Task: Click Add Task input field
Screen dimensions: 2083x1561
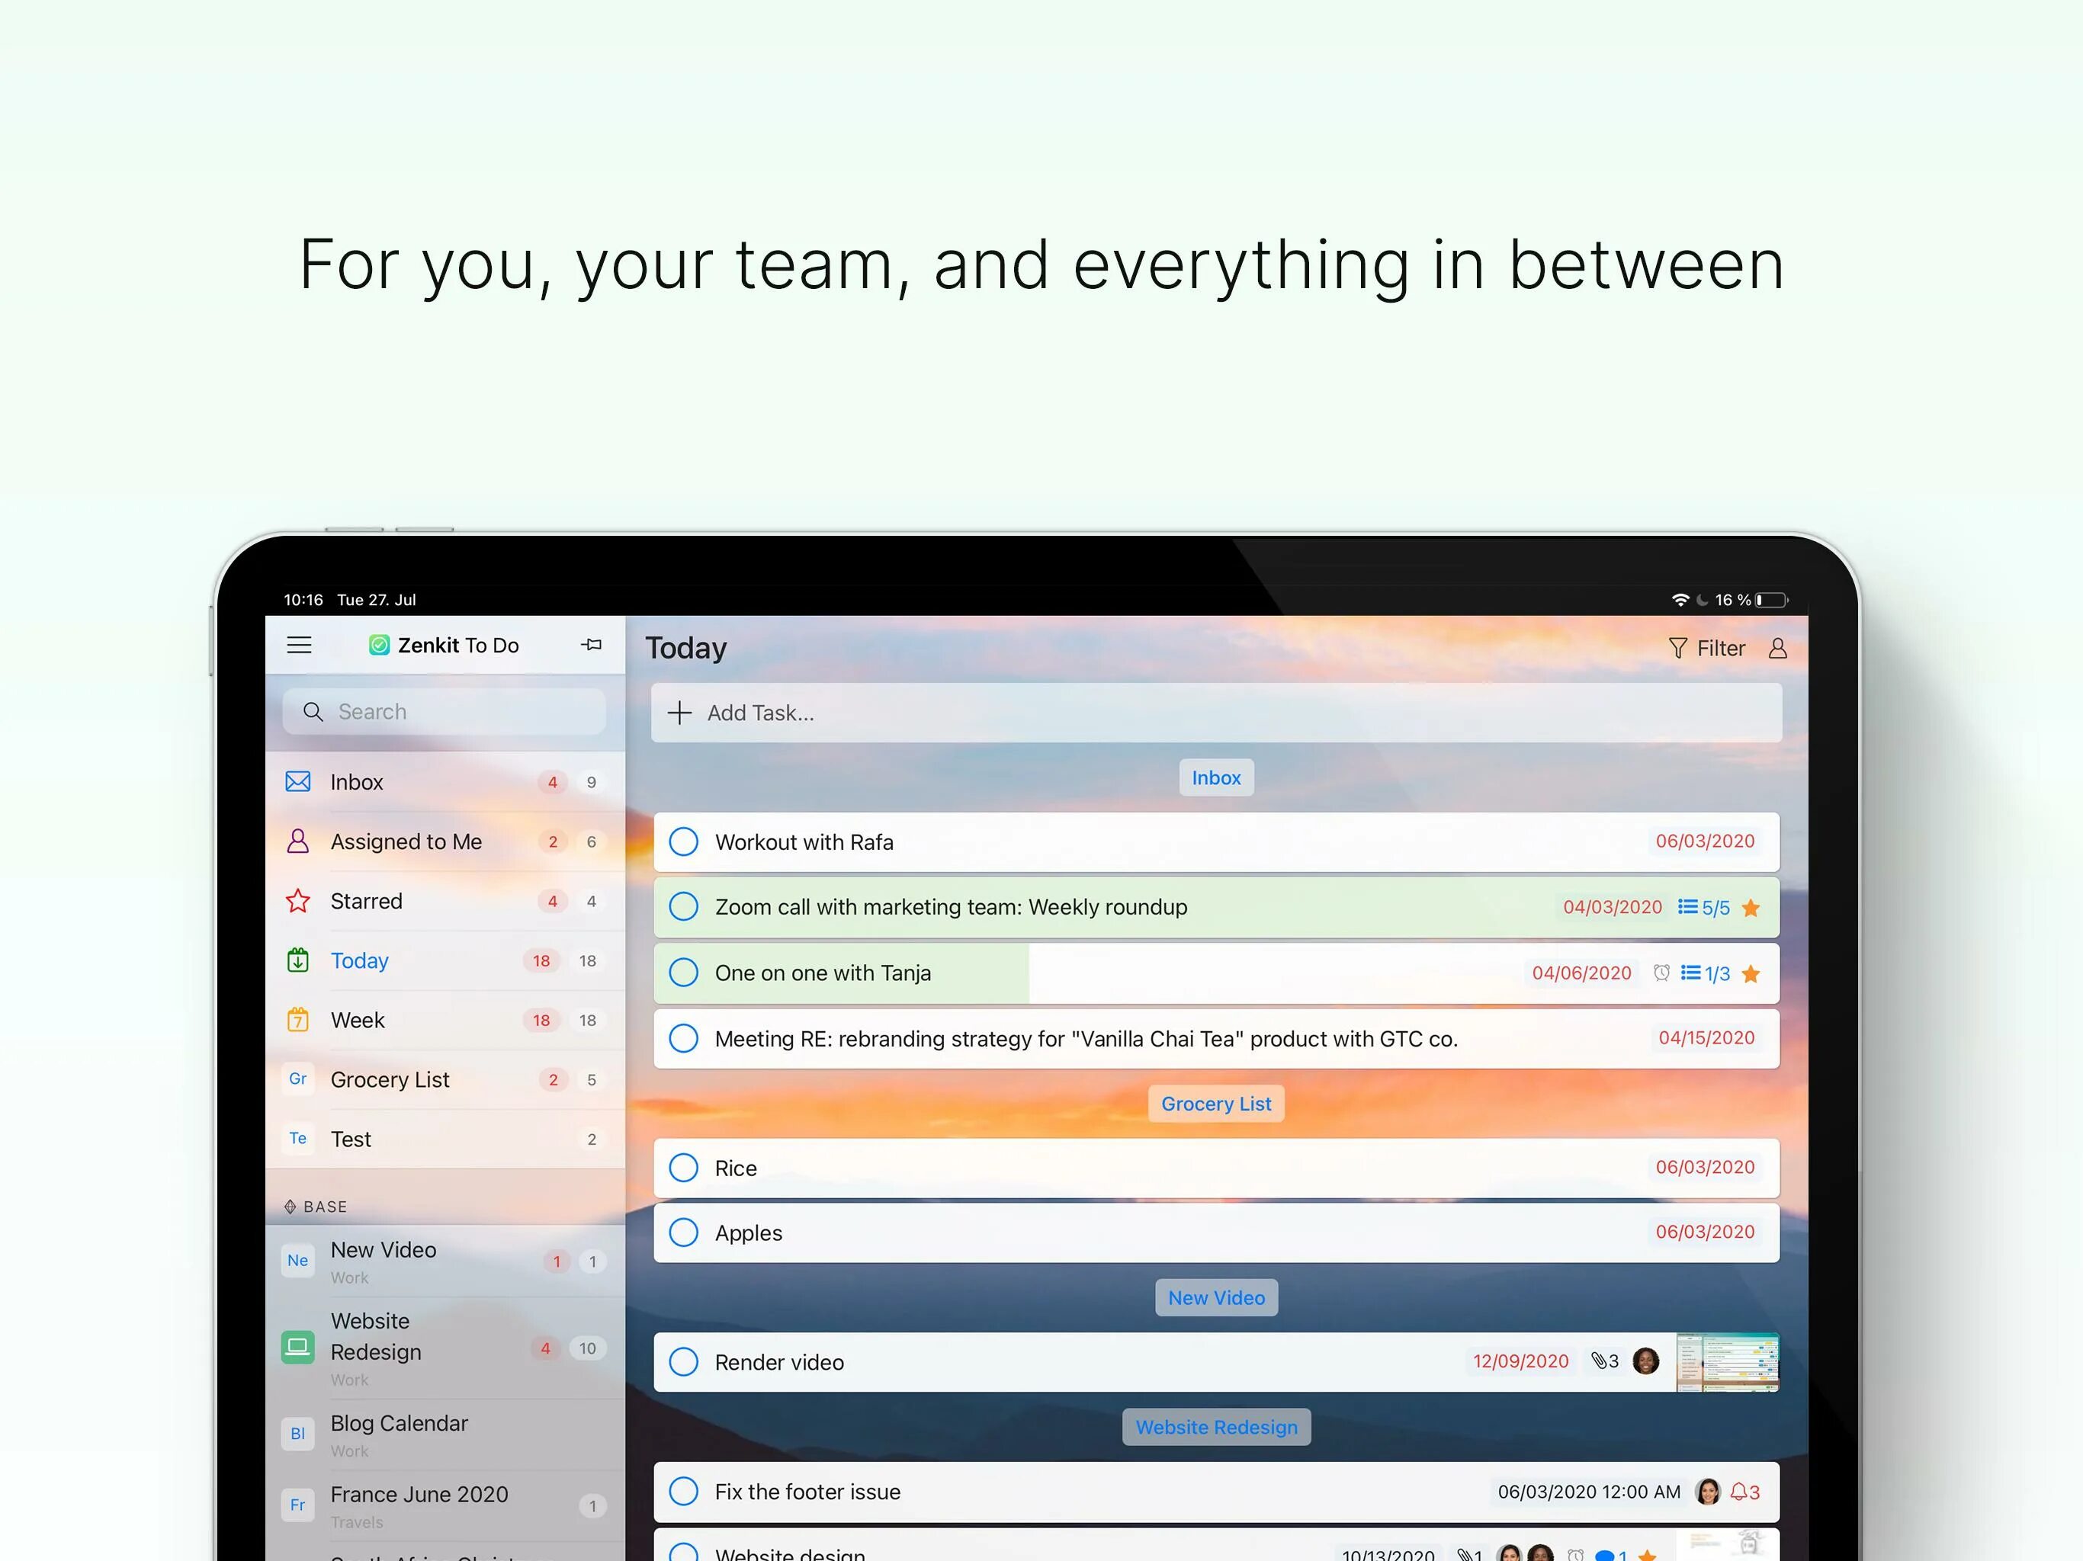Action: point(1215,712)
